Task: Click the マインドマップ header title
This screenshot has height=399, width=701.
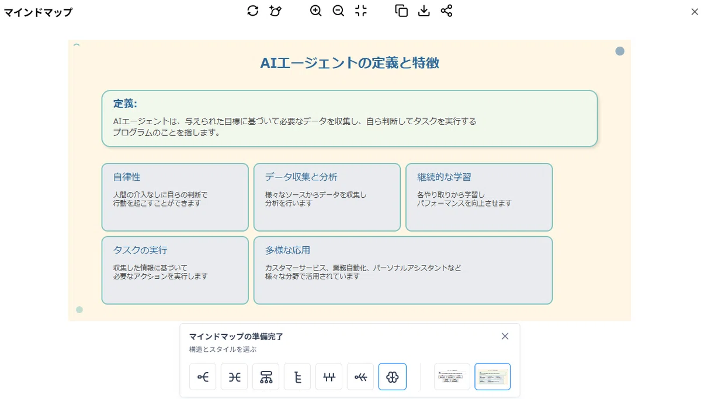Action: coord(38,12)
